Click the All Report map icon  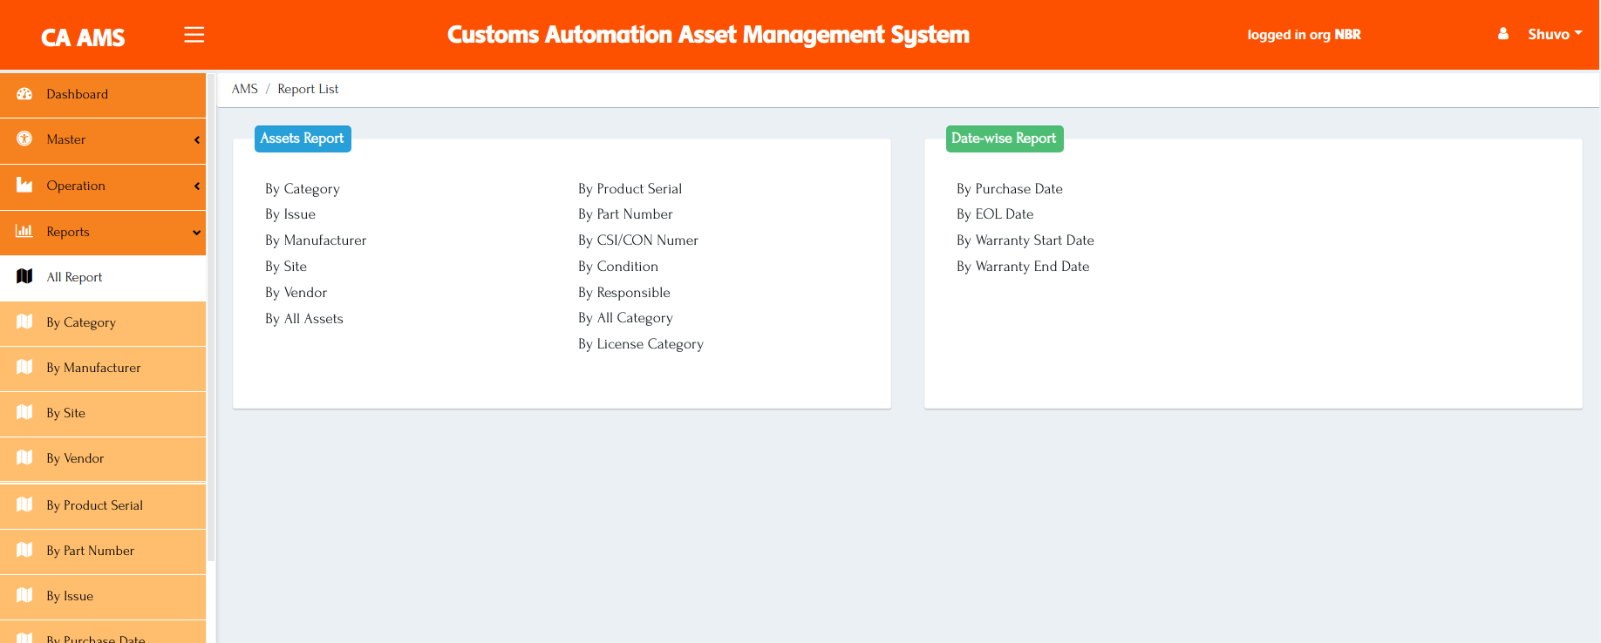coord(24,276)
